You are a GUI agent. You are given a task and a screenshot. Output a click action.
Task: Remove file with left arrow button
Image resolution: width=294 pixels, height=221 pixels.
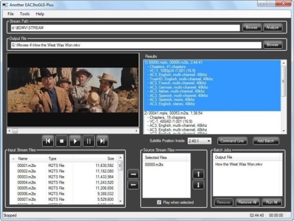click(x=133, y=185)
